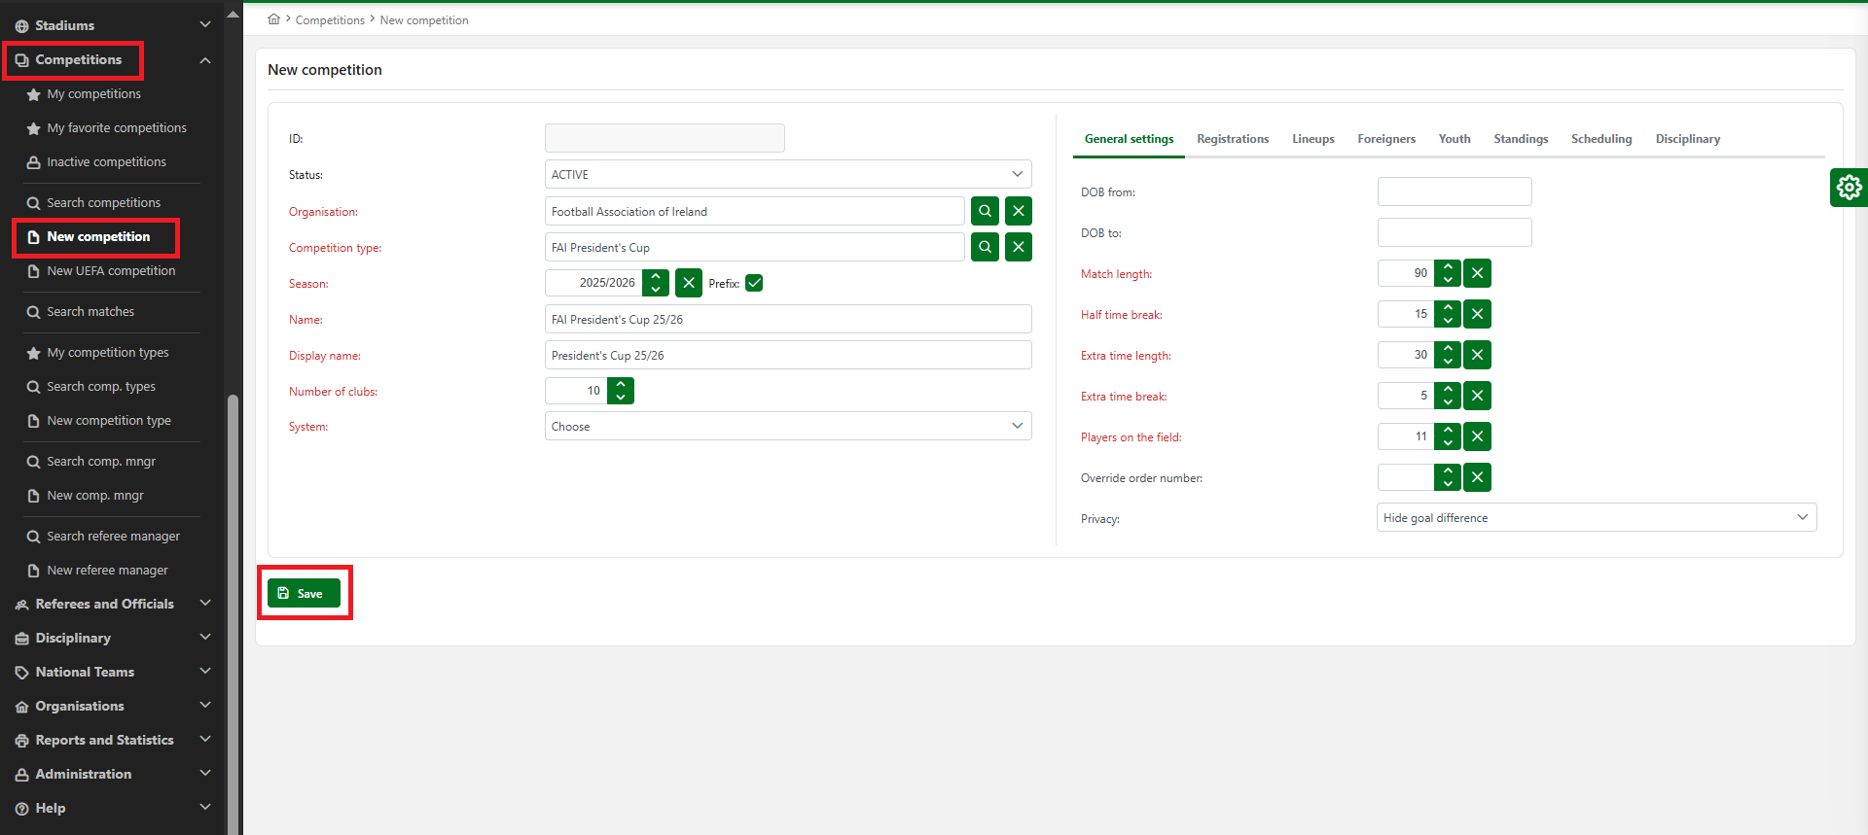Open the green settings gear icon
The height and width of the screenshot is (835, 1868).
1849,187
